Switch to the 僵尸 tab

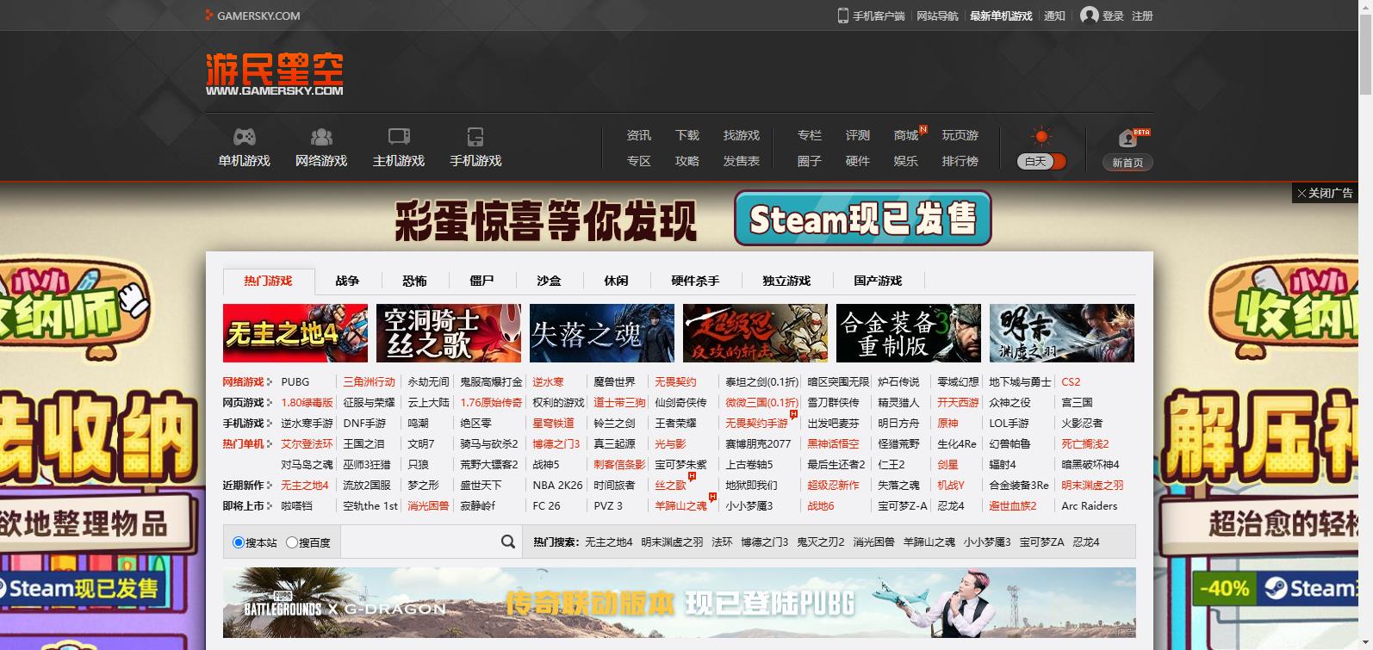[481, 281]
